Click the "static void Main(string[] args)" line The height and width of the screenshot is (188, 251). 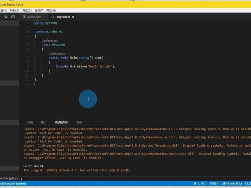click(76, 58)
